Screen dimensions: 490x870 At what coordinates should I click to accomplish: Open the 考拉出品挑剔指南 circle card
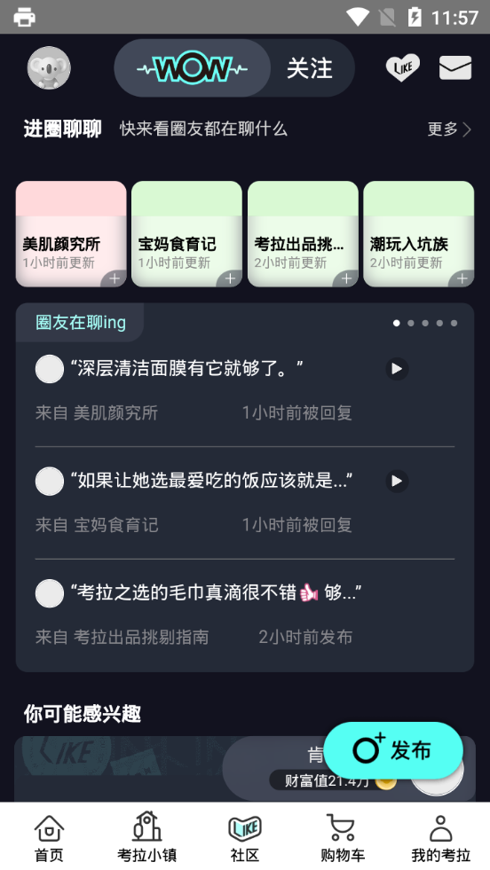click(x=303, y=233)
